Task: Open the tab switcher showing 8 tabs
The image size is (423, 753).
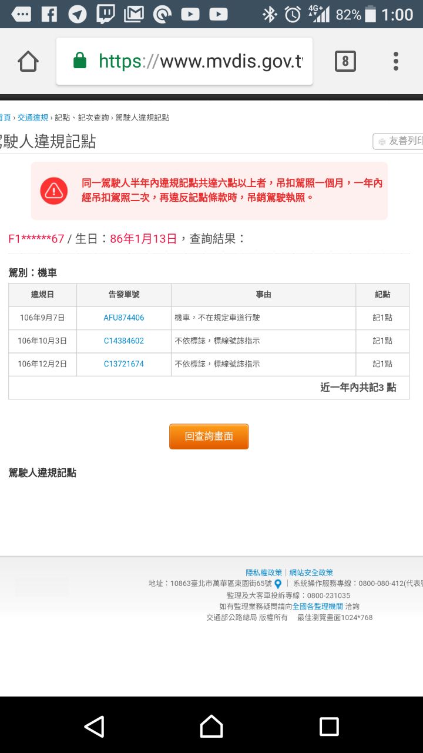Action: (345, 61)
